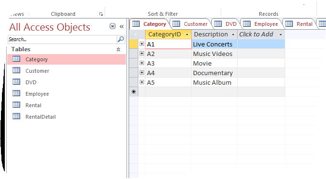The image size is (326, 179).
Task: Click the select-all corner of the datasheet
Action: [133, 34]
